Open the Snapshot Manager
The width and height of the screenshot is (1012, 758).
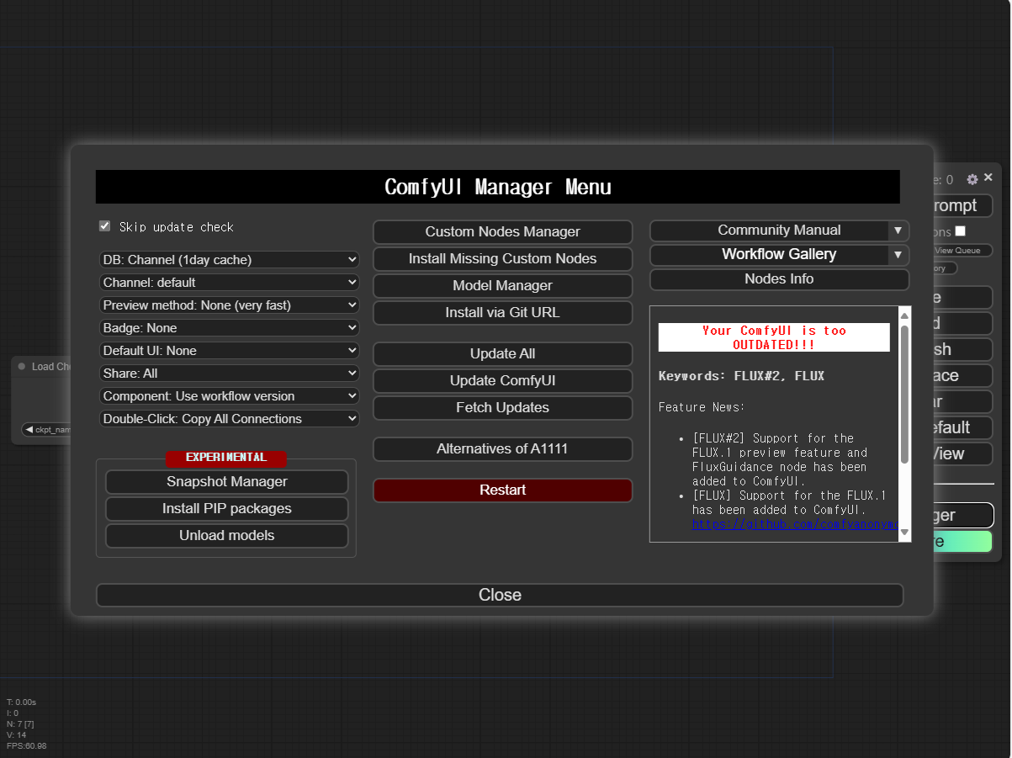pos(226,482)
